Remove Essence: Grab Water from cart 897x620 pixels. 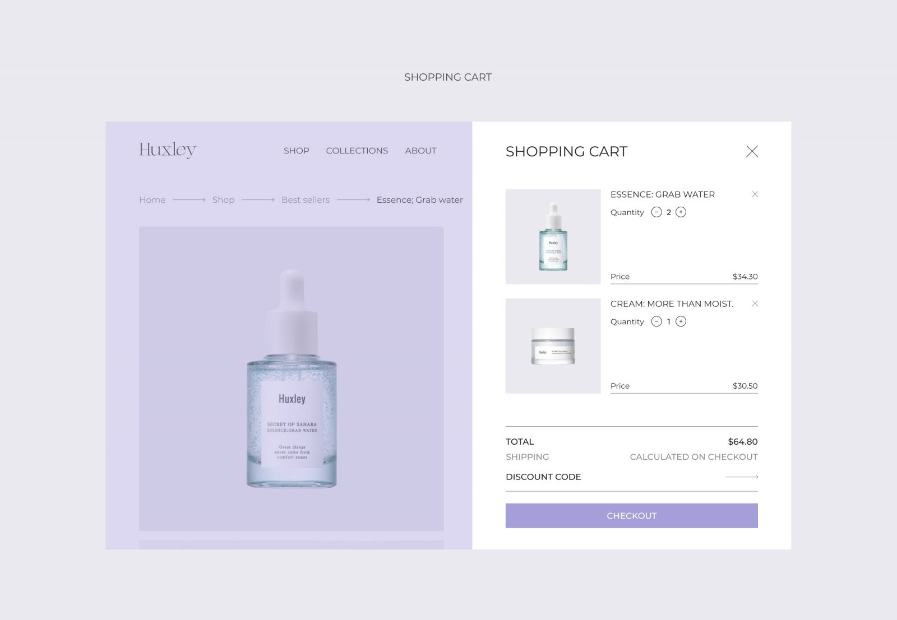coord(755,194)
